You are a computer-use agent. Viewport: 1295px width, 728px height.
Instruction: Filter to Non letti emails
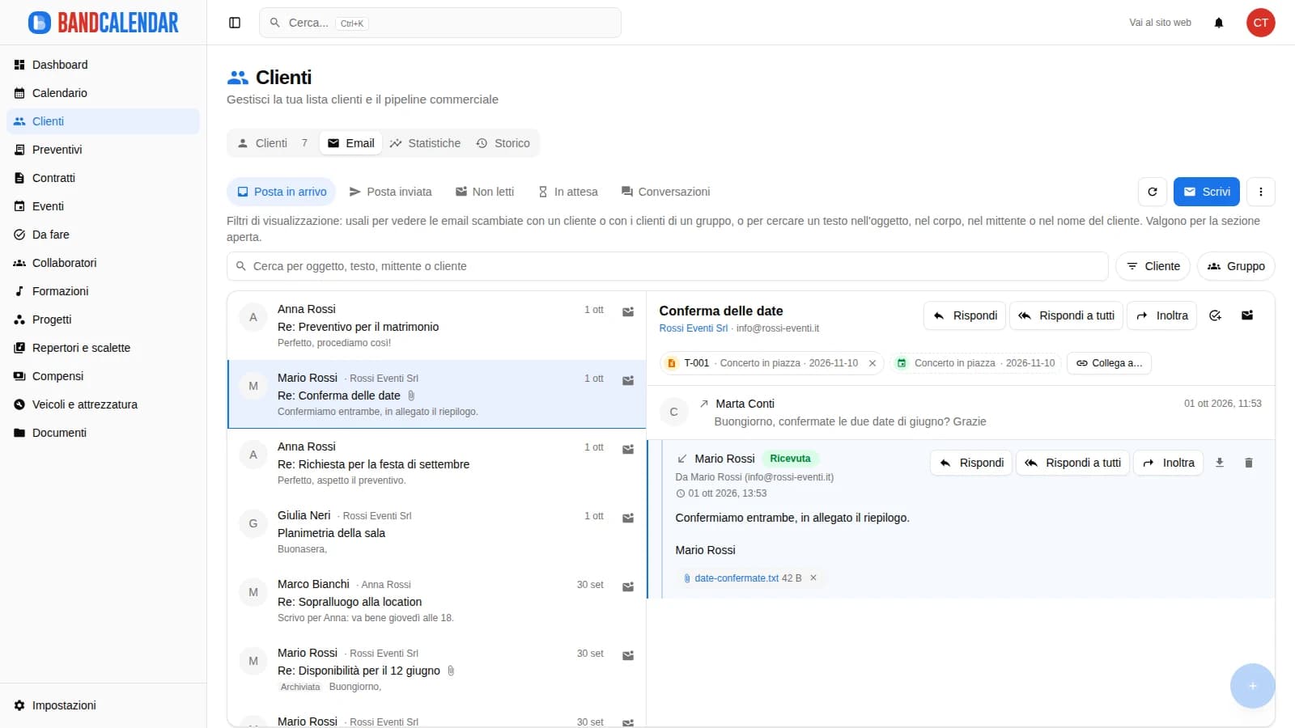coord(485,192)
